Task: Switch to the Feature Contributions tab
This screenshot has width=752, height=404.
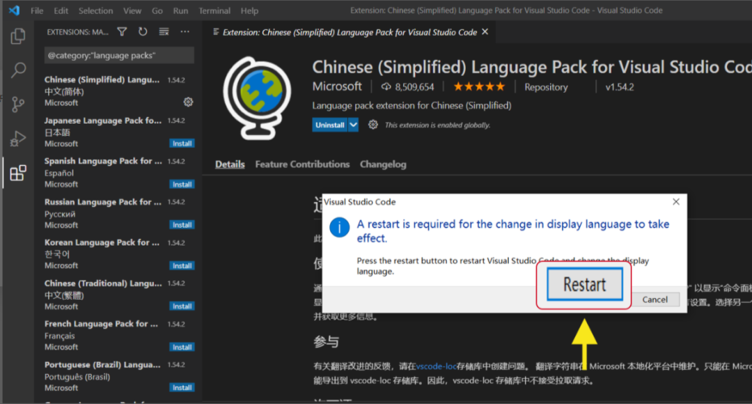Action: pos(302,164)
